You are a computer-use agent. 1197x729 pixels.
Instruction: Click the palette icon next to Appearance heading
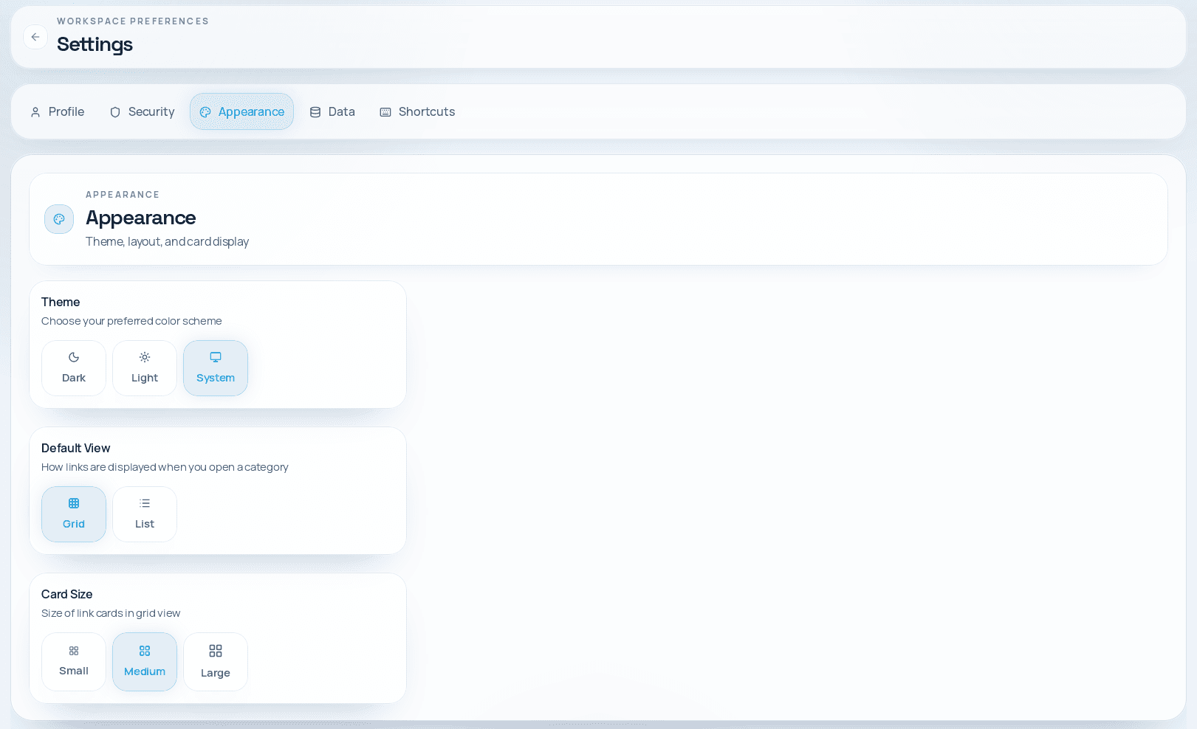pyautogui.click(x=59, y=219)
